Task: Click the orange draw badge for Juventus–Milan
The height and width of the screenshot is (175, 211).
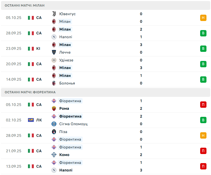Action: [x=203, y=18]
